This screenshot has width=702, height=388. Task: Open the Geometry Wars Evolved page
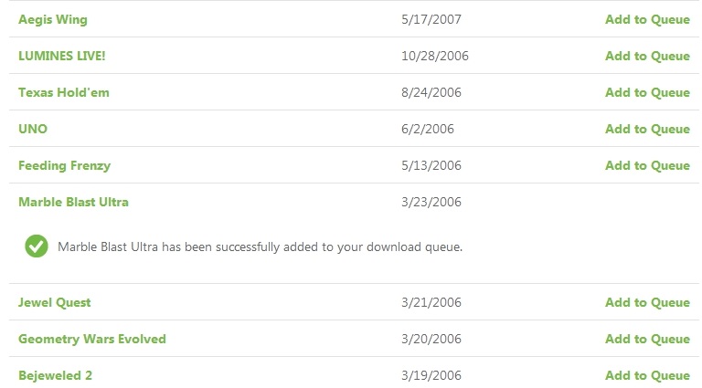coord(92,340)
